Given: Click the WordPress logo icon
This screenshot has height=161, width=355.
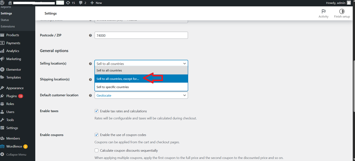Looking at the screenshot, I should click(x=2, y=3).
